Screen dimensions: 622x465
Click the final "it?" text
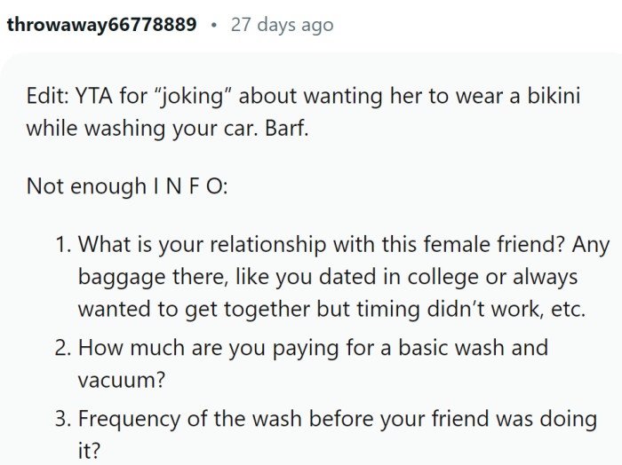pyautogui.click(x=92, y=450)
